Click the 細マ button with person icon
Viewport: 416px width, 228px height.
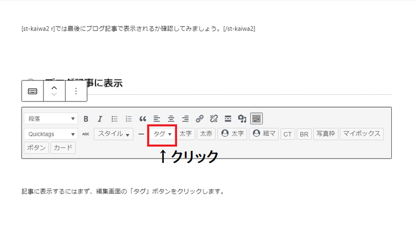264,134
